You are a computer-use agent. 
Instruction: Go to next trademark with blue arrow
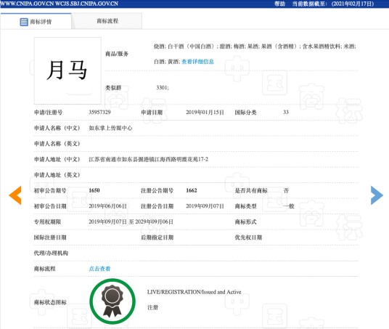click(377, 195)
